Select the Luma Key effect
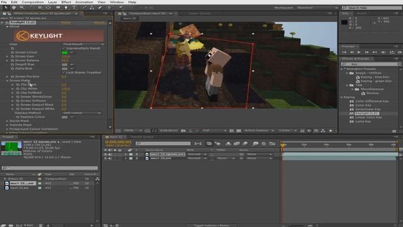Image resolution: width=403 pixels, height=227 pixels. coord(363,122)
